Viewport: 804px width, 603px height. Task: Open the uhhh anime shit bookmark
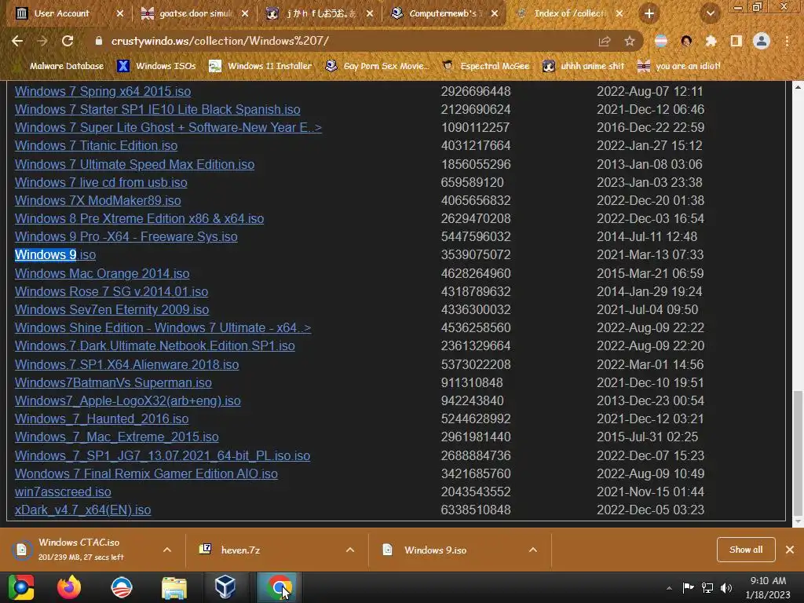click(583, 66)
